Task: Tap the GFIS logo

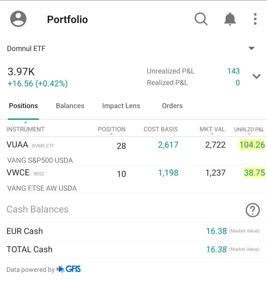Action: coord(69,269)
